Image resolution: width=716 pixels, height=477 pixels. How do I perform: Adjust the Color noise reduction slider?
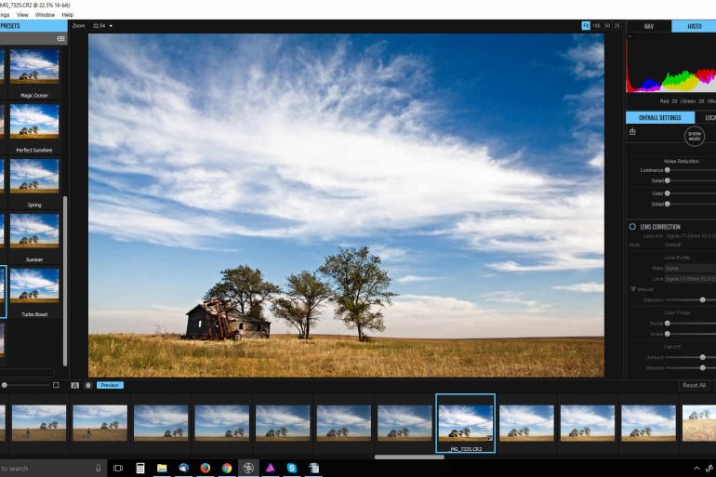(668, 193)
